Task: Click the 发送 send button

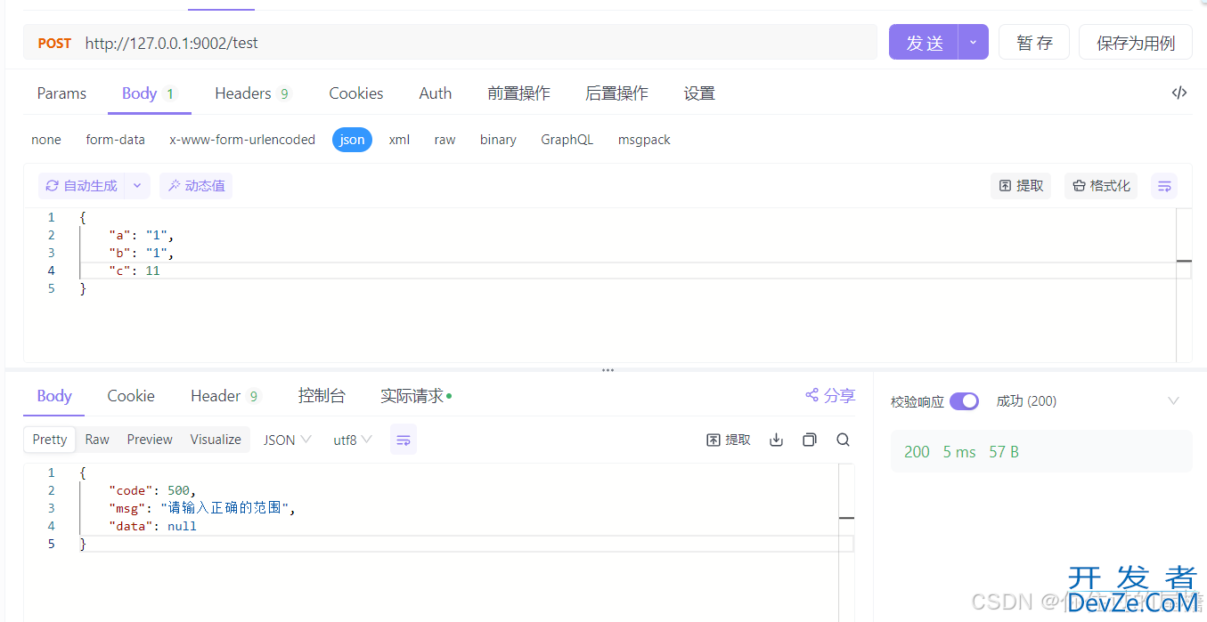Action: click(x=924, y=43)
